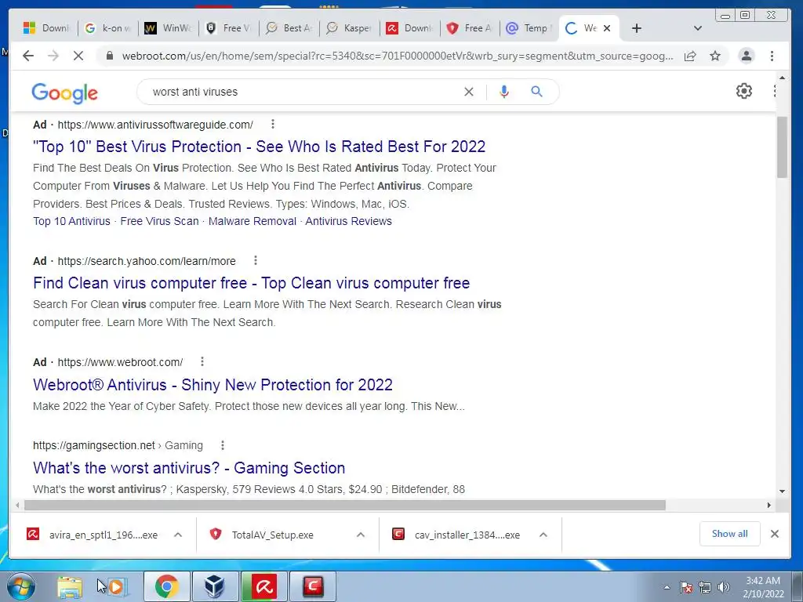Switch to the WinWorld tab
803x602 pixels.
point(168,28)
